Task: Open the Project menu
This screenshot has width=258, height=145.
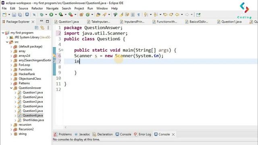Action: click(x=79, y=8)
